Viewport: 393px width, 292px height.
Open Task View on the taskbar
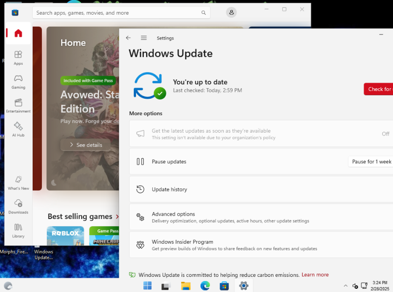[166, 286]
